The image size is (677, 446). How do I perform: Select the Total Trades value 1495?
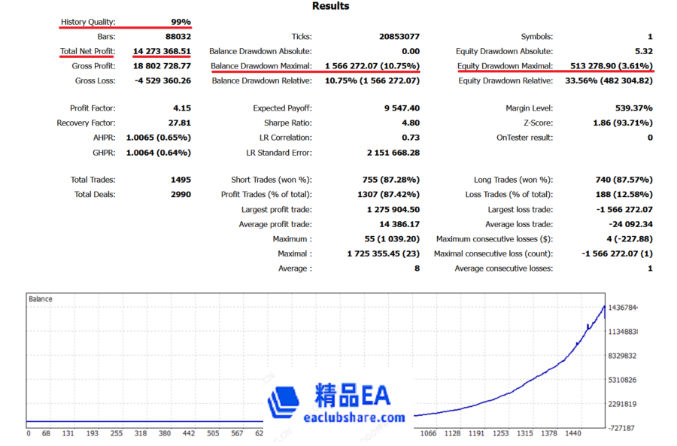[181, 180]
